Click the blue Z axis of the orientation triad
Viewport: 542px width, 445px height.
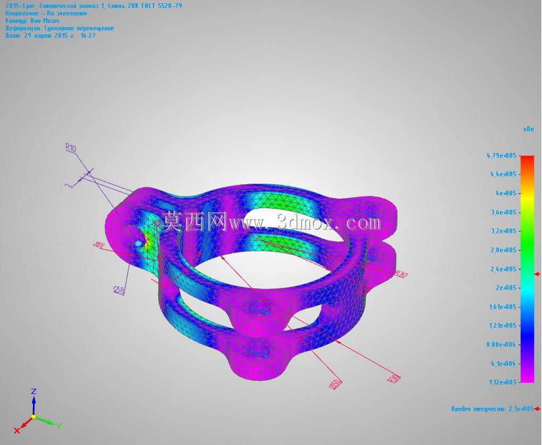34,406
